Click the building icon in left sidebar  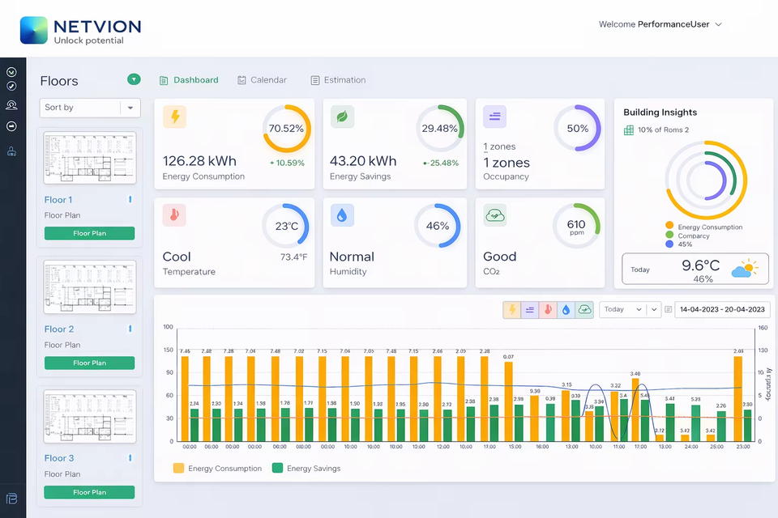[12, 151]
